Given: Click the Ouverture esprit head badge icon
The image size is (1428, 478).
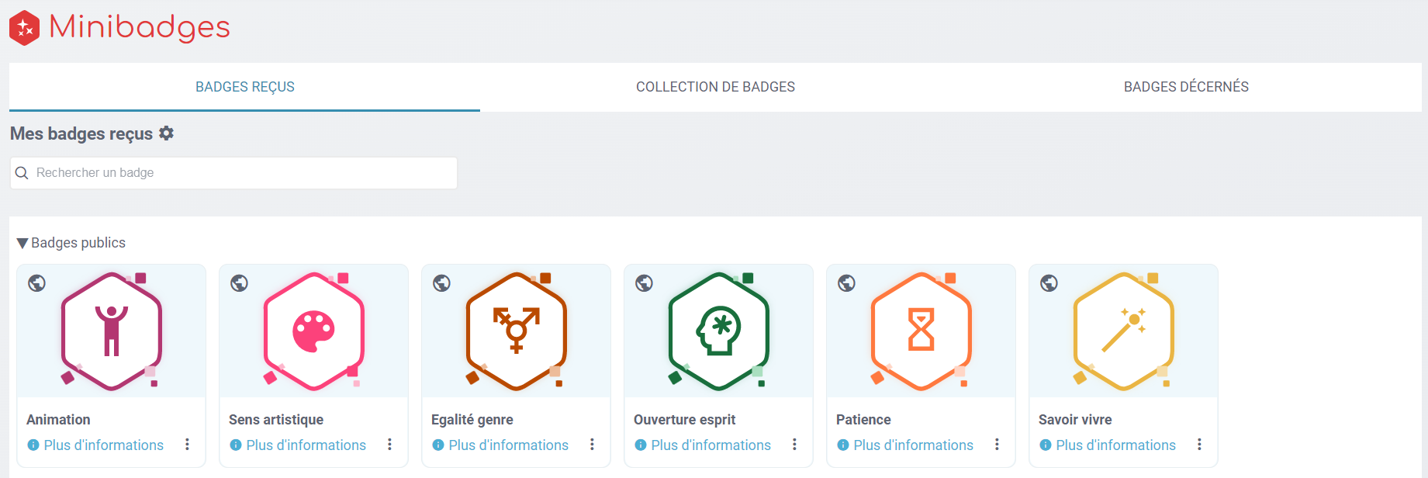Looking at the screenshot, I should [x=719, y=331].
